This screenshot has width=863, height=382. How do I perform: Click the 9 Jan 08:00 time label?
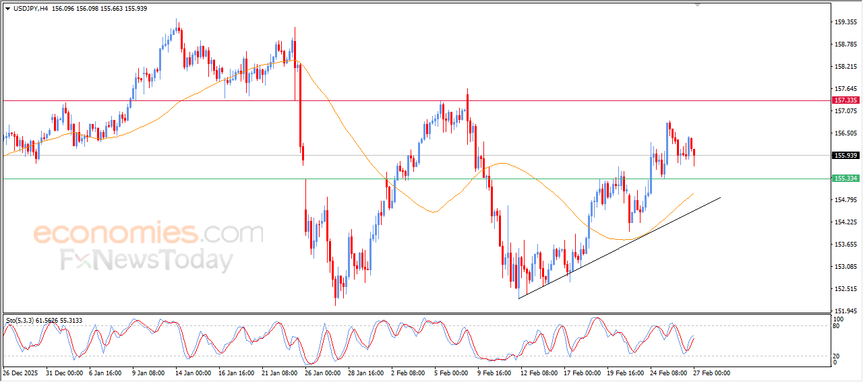(x=150, y=373)
